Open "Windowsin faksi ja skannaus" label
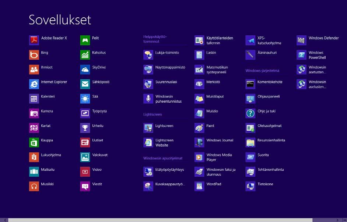Screen dimensions: 347x222 coord(221,172)
